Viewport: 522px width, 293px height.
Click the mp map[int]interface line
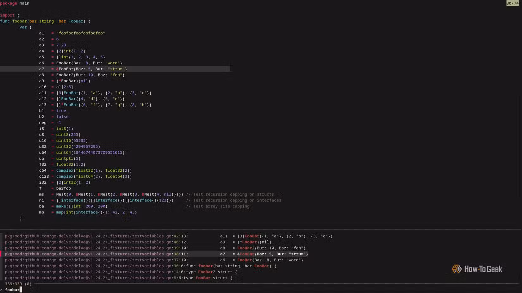[88, 212]
